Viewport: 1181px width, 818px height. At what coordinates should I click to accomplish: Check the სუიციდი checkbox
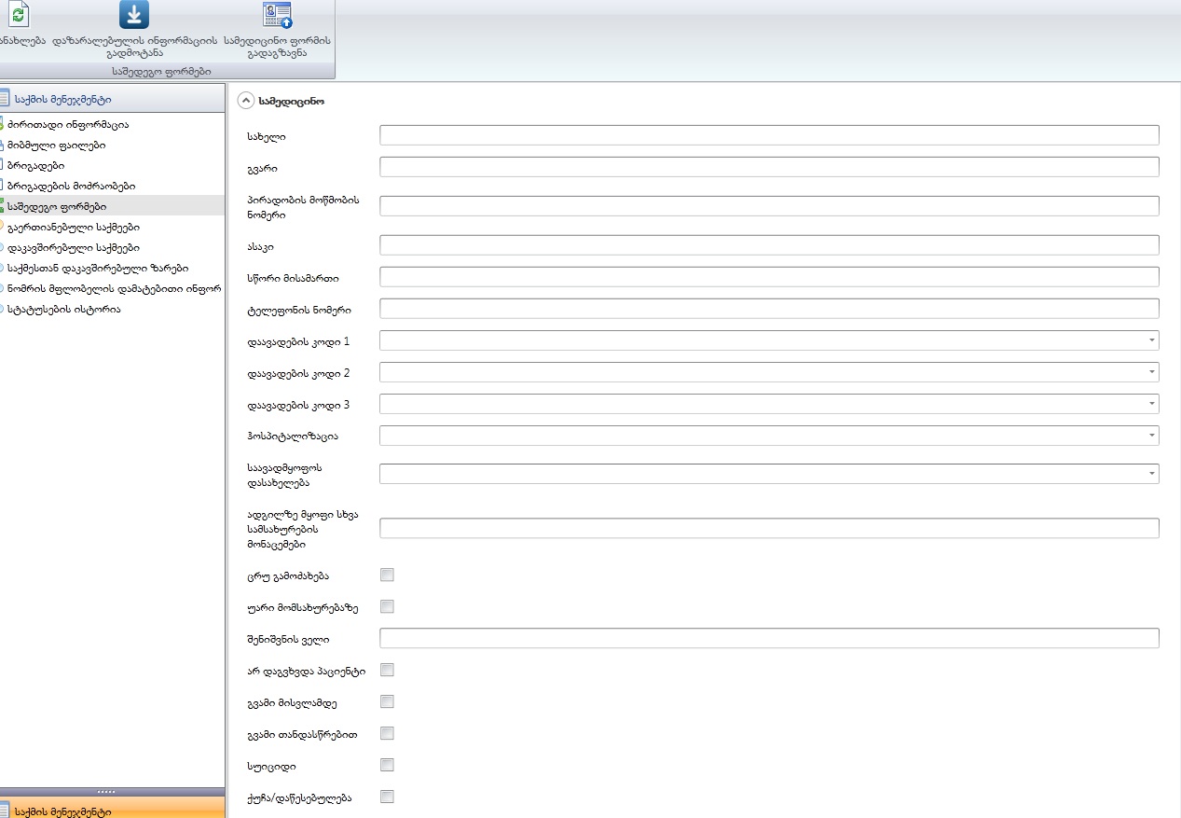[387, 765]
